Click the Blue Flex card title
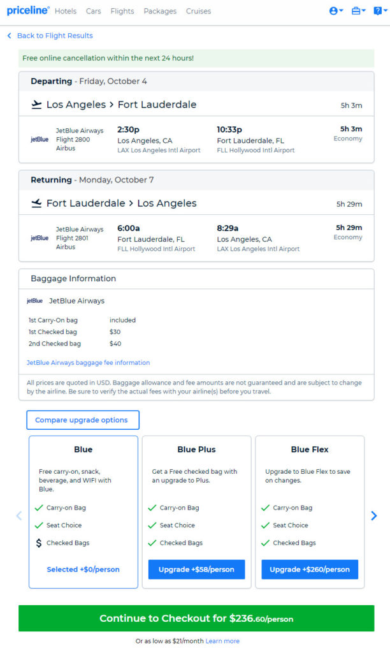The height and width of the screenshot is (653, 390). [310, 450]
